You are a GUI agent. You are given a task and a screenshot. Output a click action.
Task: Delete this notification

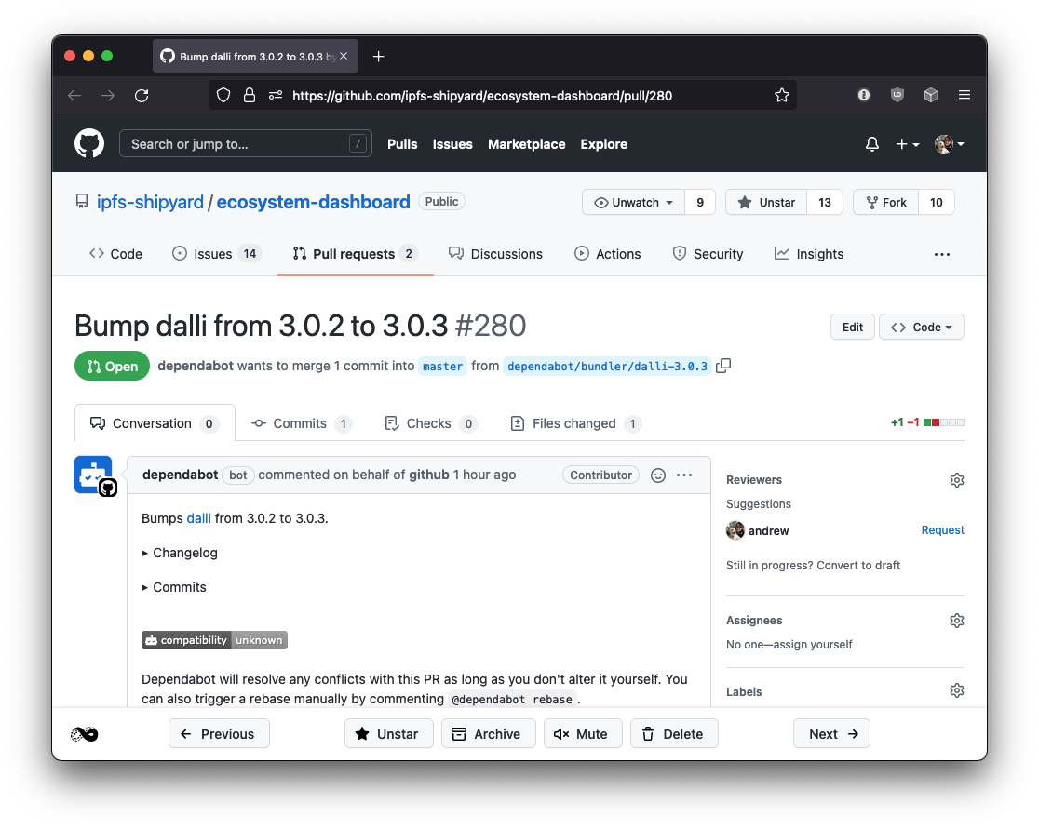pyautogui.click(x=674, y=734)
